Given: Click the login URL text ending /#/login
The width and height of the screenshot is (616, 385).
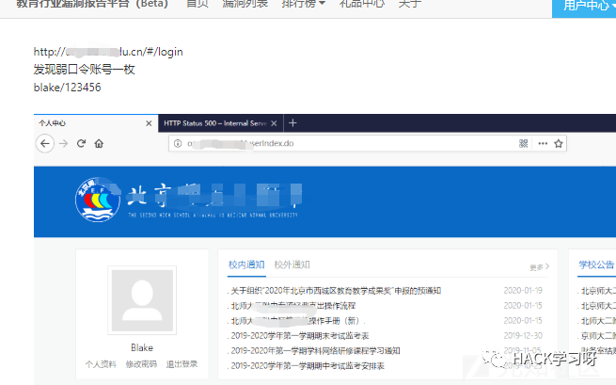Looking at the screenshot, I should (108, 52).
